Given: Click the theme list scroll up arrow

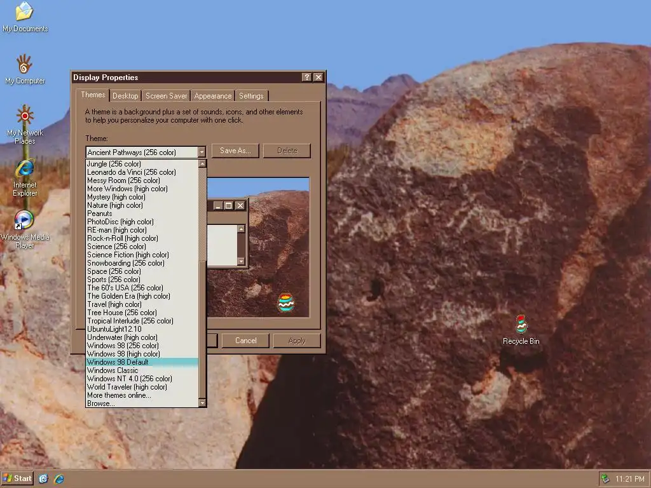Looking at the screenshot, I should click(x=203, y=164).
